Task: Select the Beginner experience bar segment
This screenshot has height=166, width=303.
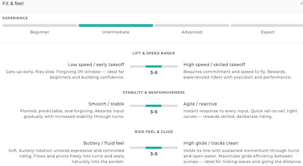Action: pos(40,25)
